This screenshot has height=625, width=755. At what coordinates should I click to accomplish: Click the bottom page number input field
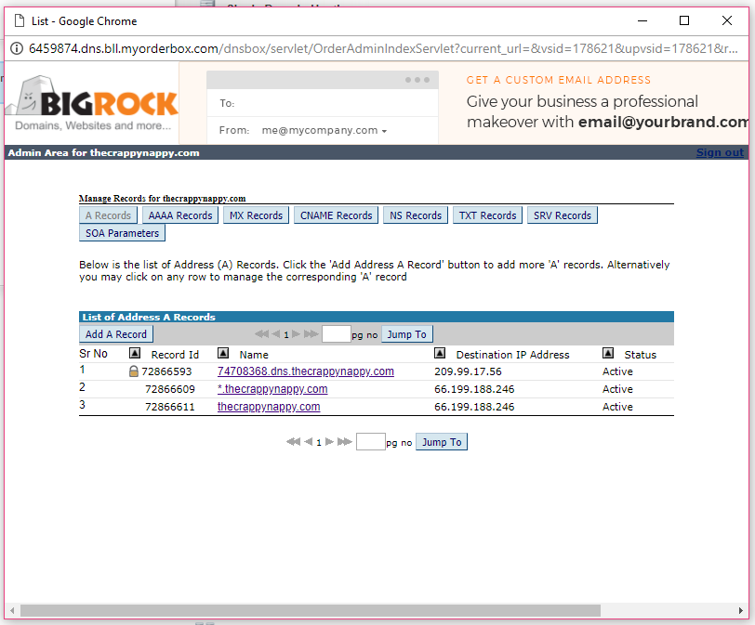[x=370, y=441]
